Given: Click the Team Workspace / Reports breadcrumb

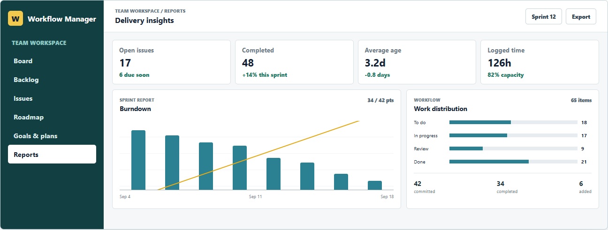Looking at the screenshot, I should tap(150, 11).
